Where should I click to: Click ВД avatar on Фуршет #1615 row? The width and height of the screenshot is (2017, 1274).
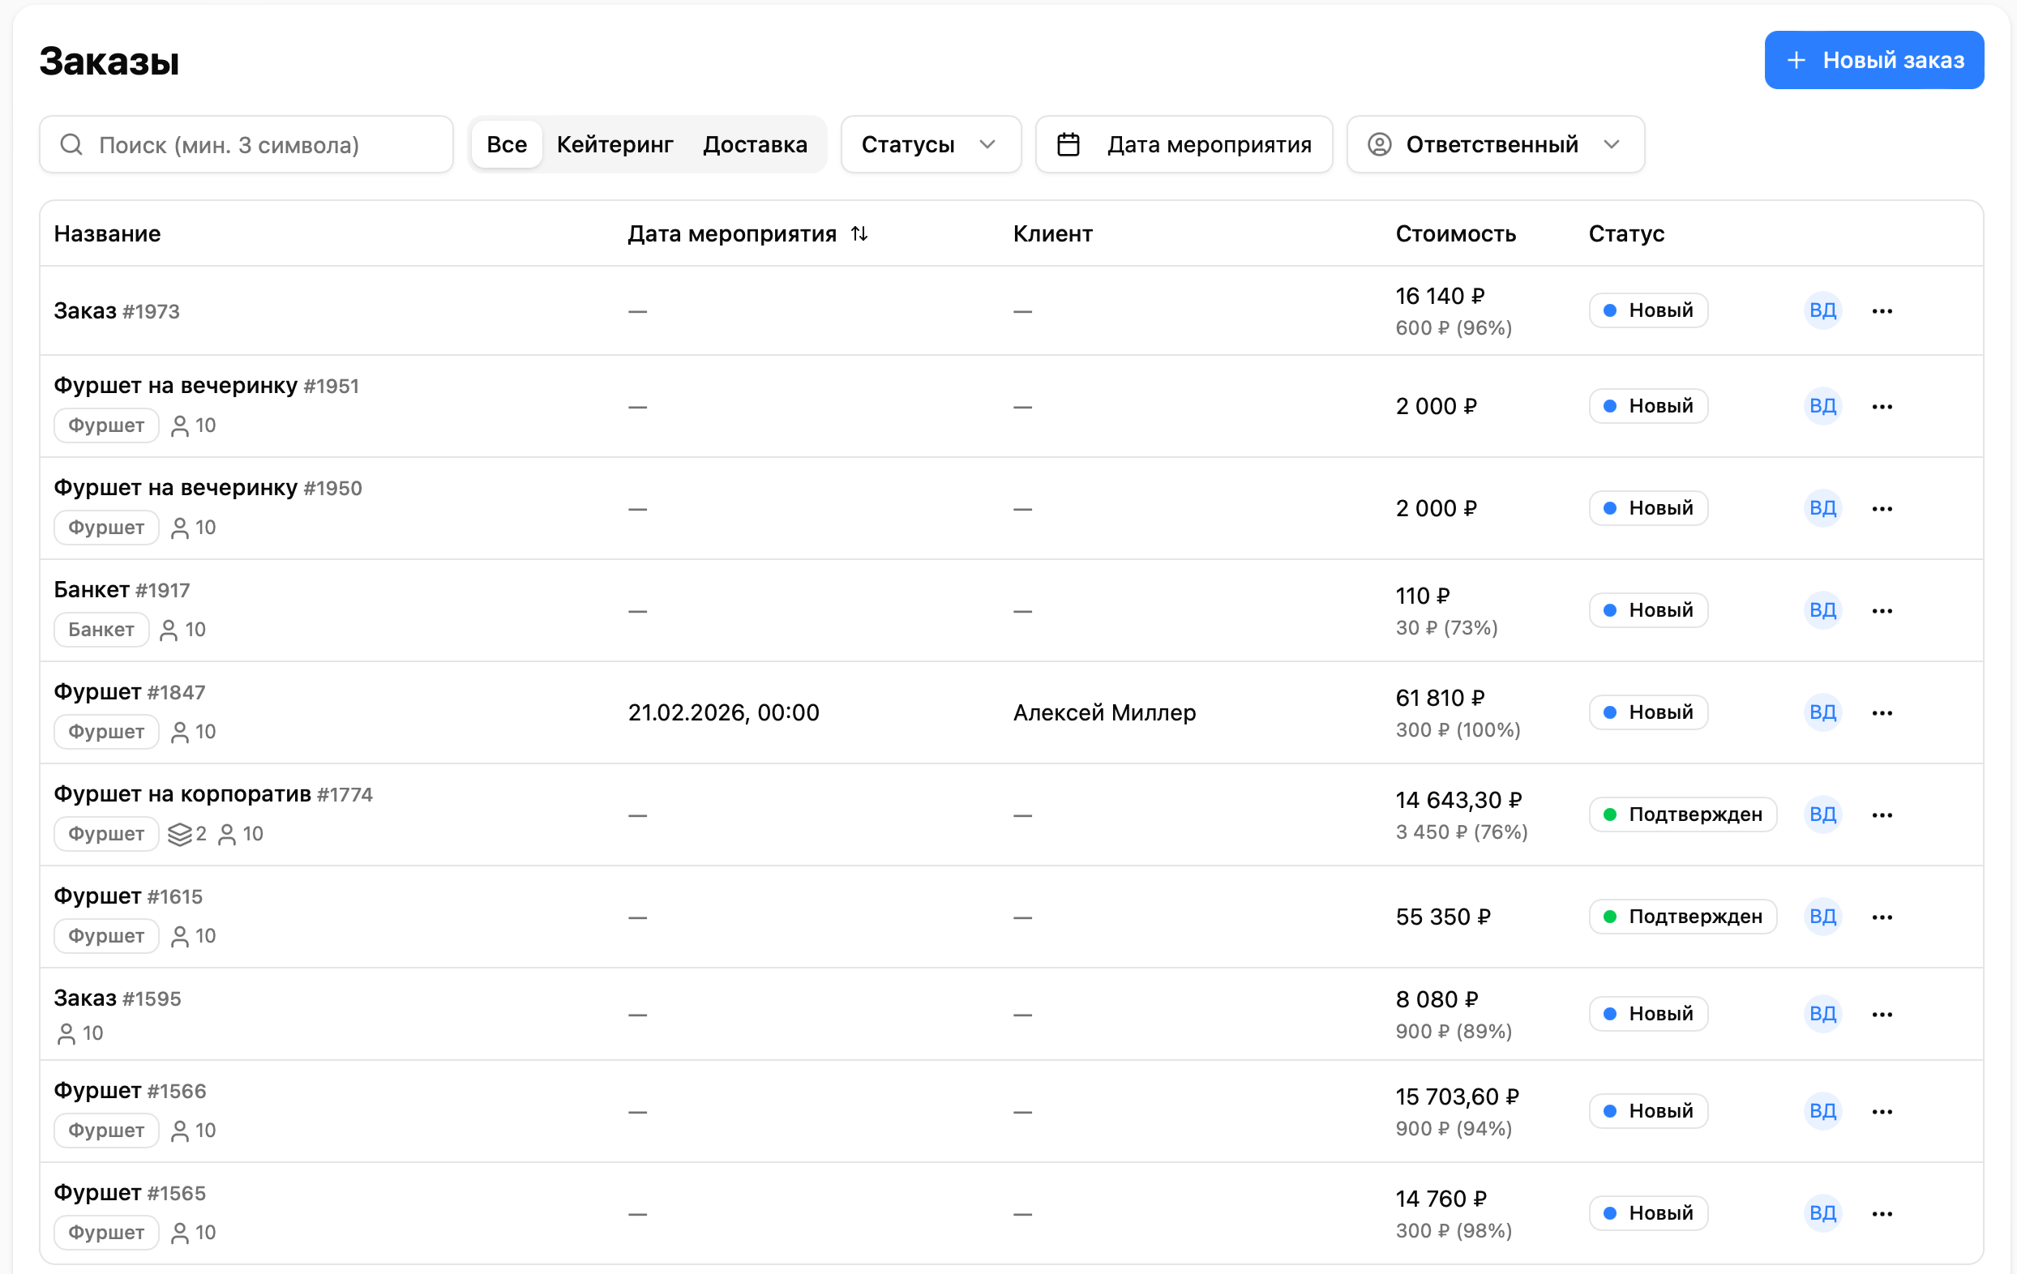click(x=1822, y=917)
